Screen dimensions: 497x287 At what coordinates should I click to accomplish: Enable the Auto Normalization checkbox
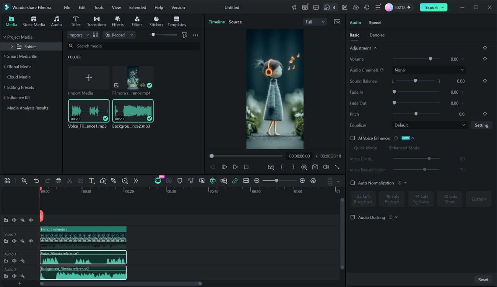pos(352,183)
